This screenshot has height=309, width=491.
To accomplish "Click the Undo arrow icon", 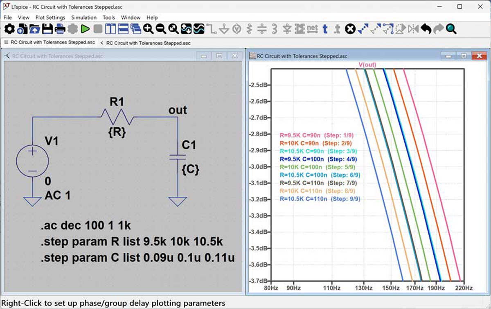I will (x=426, y=29).
